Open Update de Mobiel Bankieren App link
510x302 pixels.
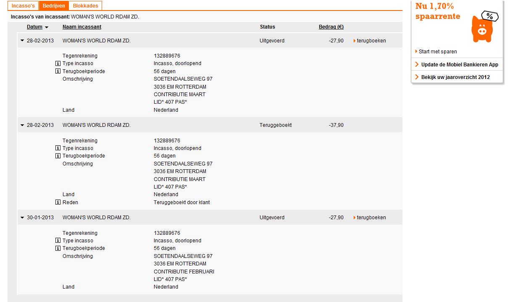tap(460, 65)
